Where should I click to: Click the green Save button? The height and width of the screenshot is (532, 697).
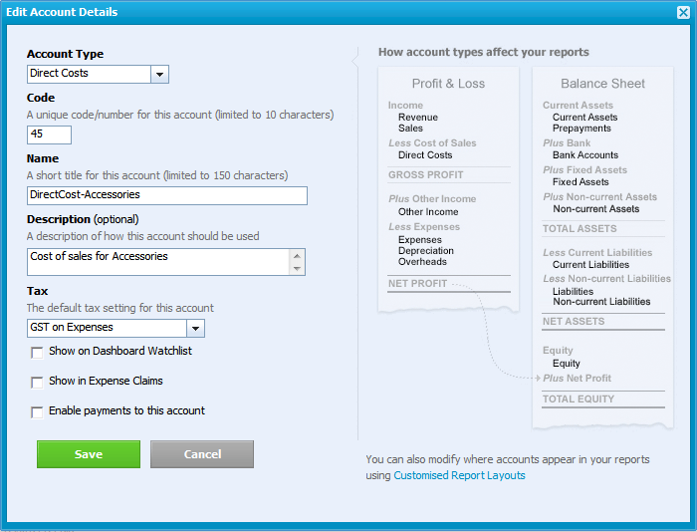[x=89, y=454]
